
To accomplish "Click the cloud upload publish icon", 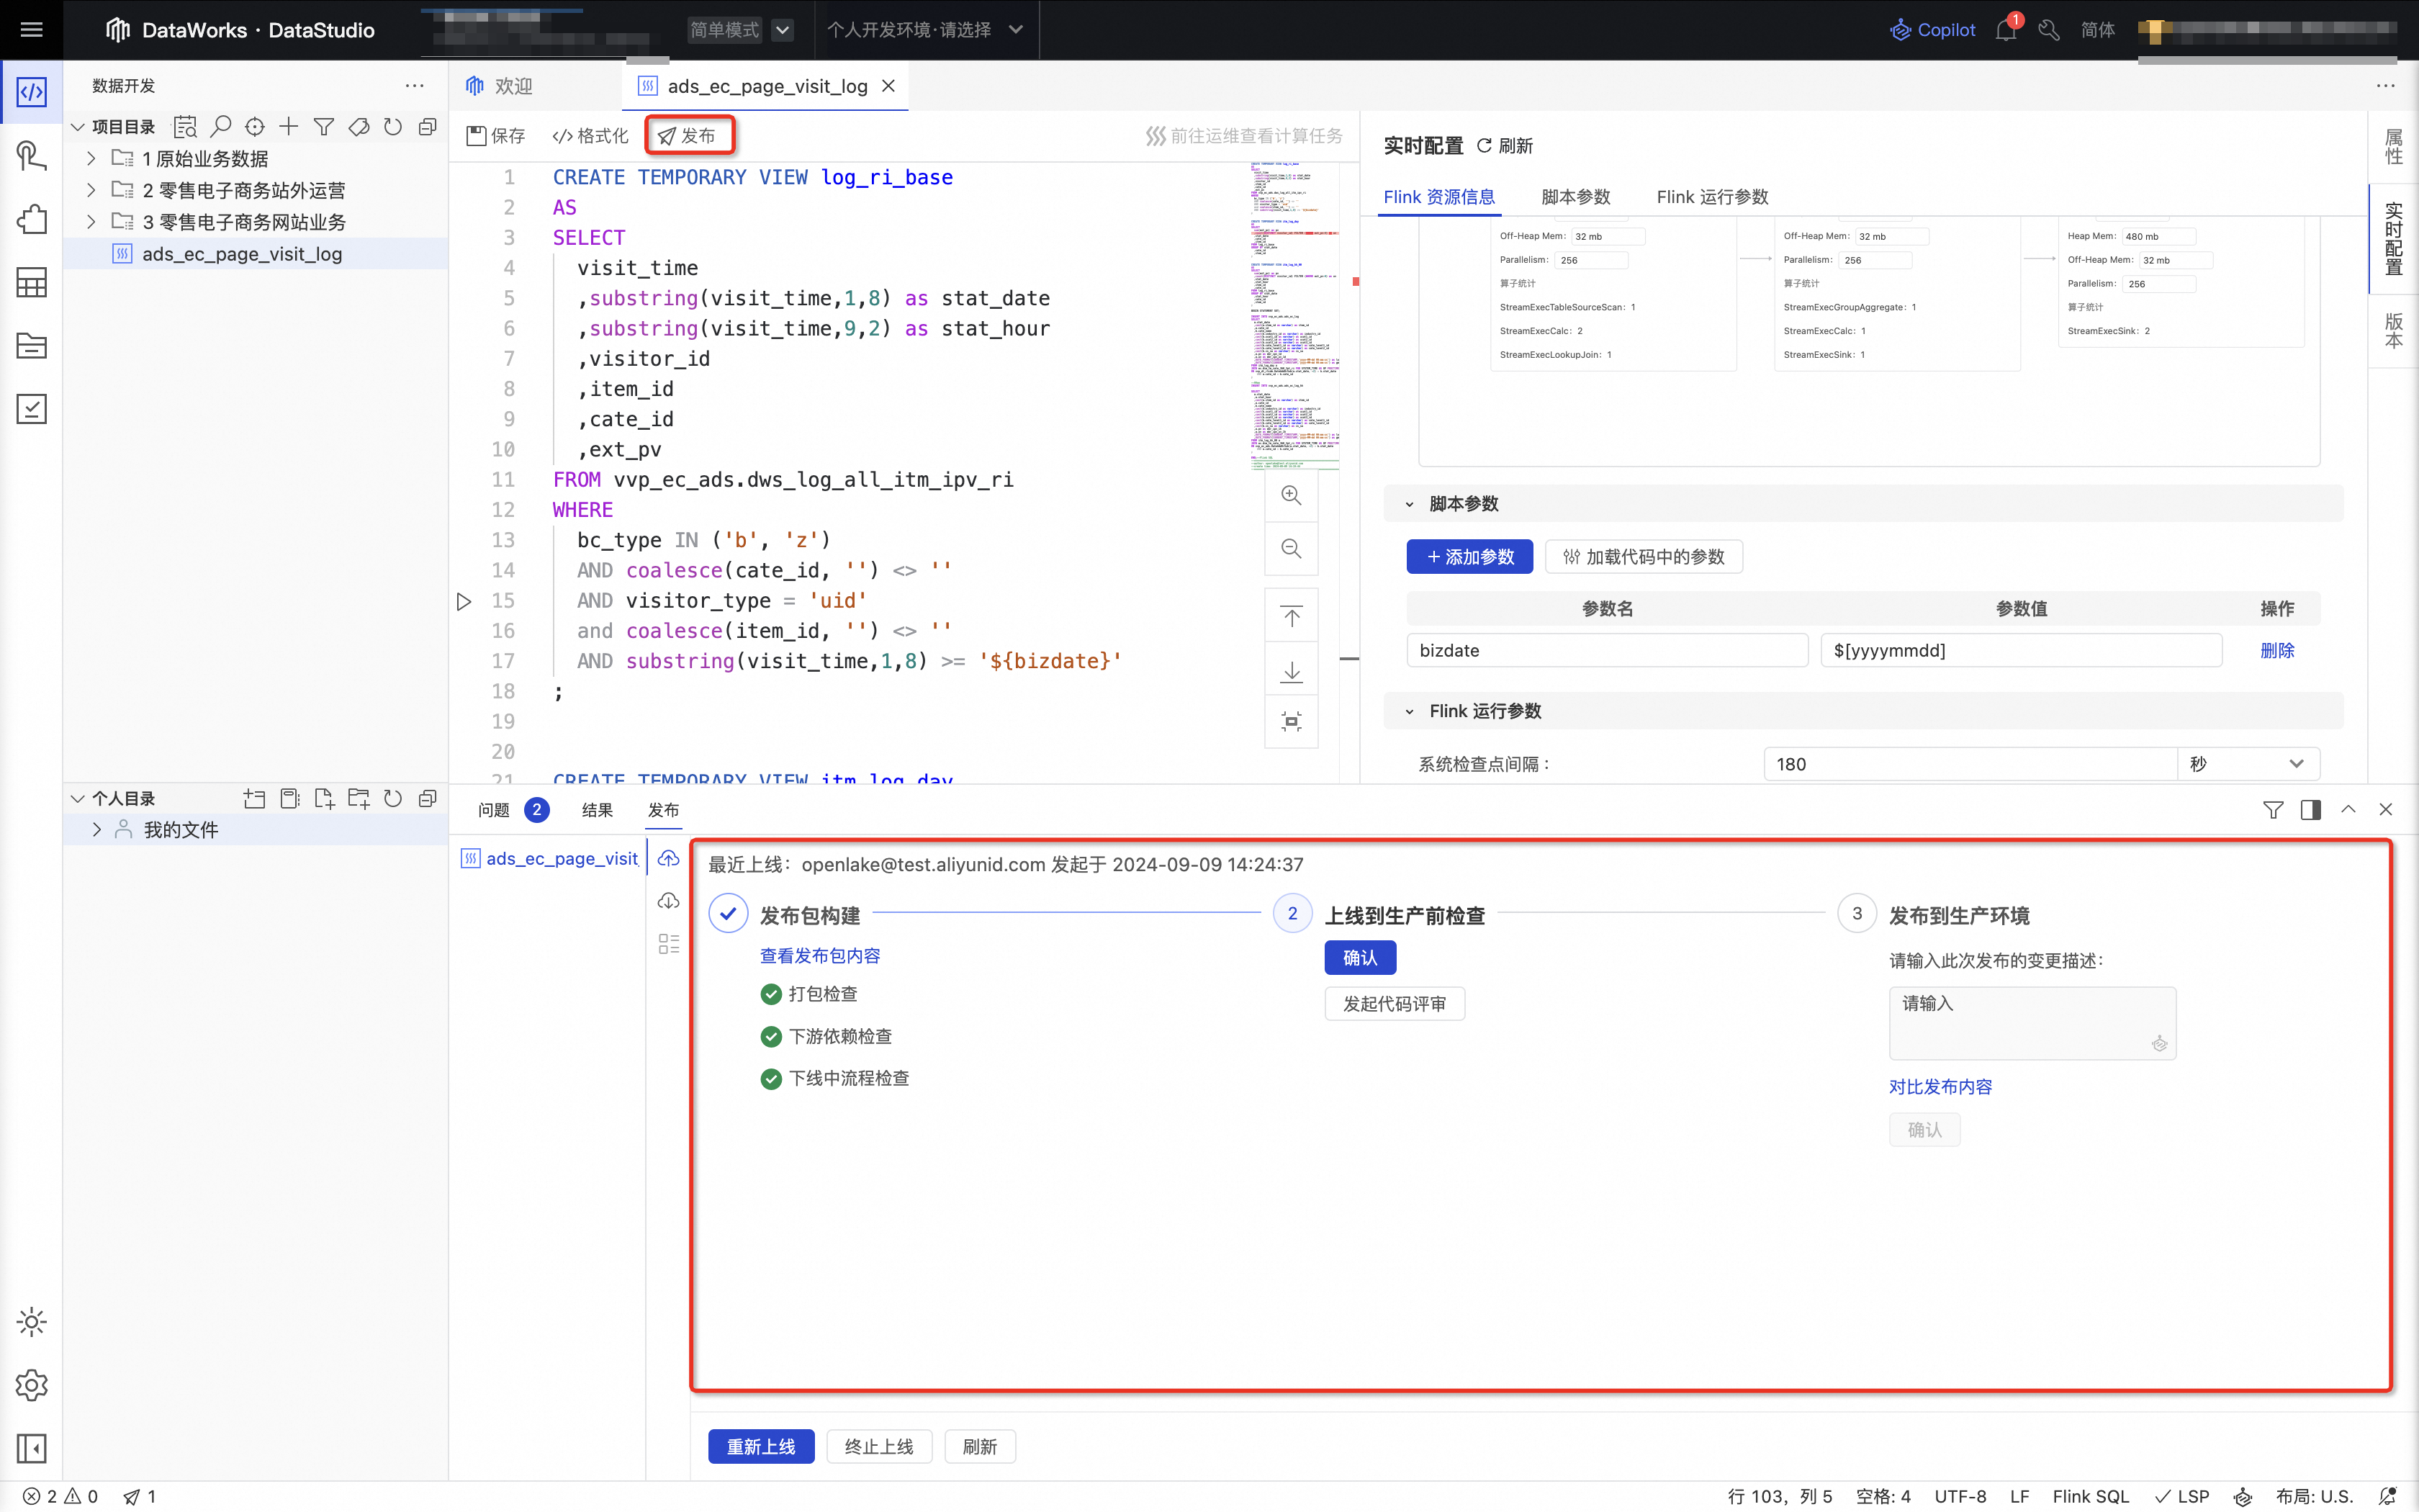I will 669,858.
